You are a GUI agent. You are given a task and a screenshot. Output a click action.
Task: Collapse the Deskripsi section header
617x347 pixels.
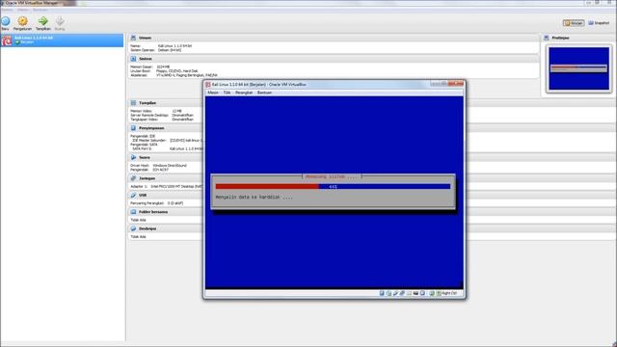[148, 228]
